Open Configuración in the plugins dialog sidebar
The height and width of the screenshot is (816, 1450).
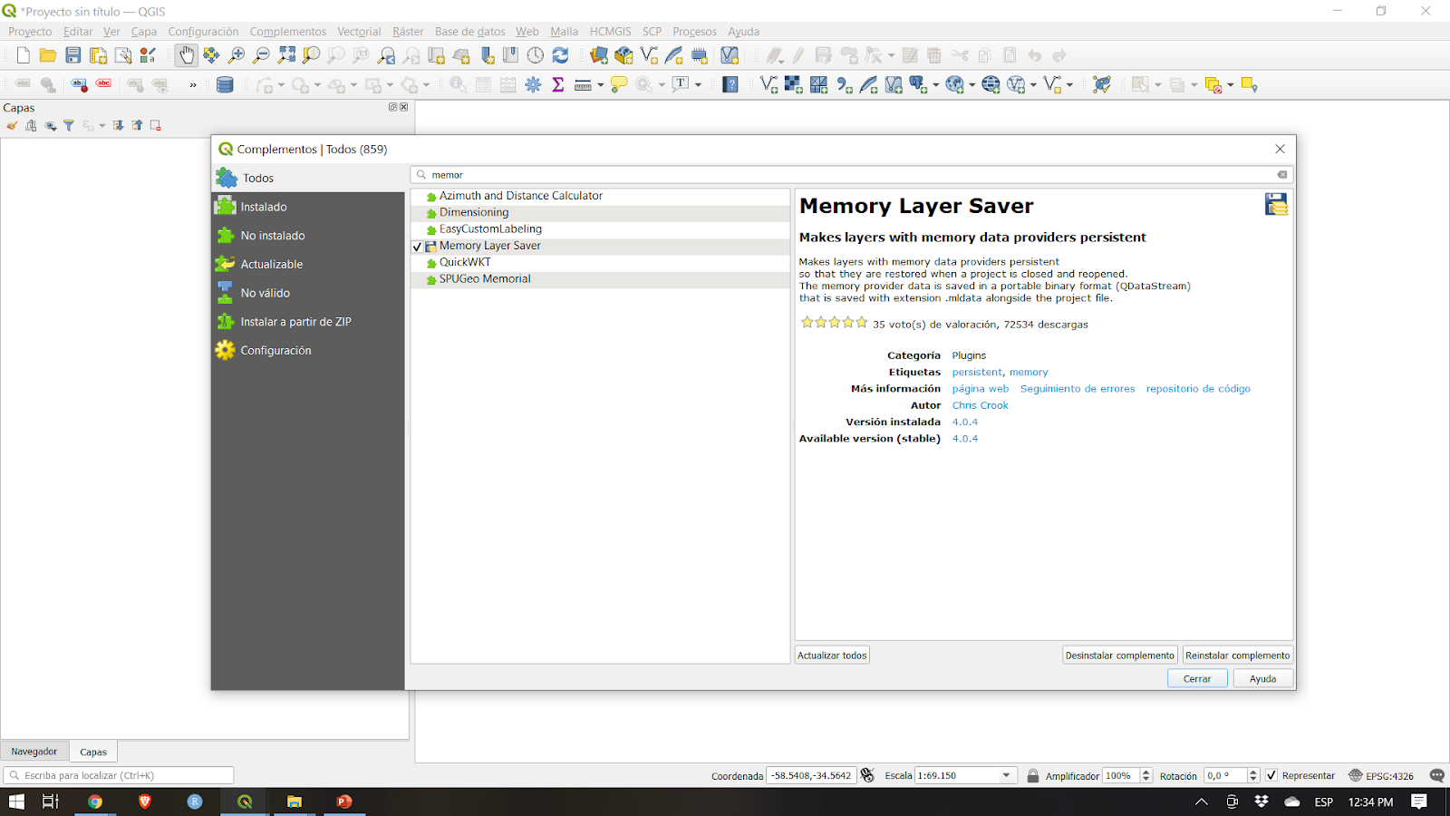click(308, 350)
